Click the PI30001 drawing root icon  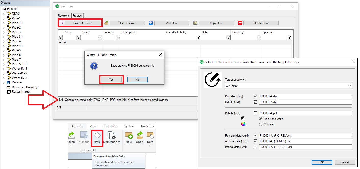pyautogui.click(x=4, y=9)
